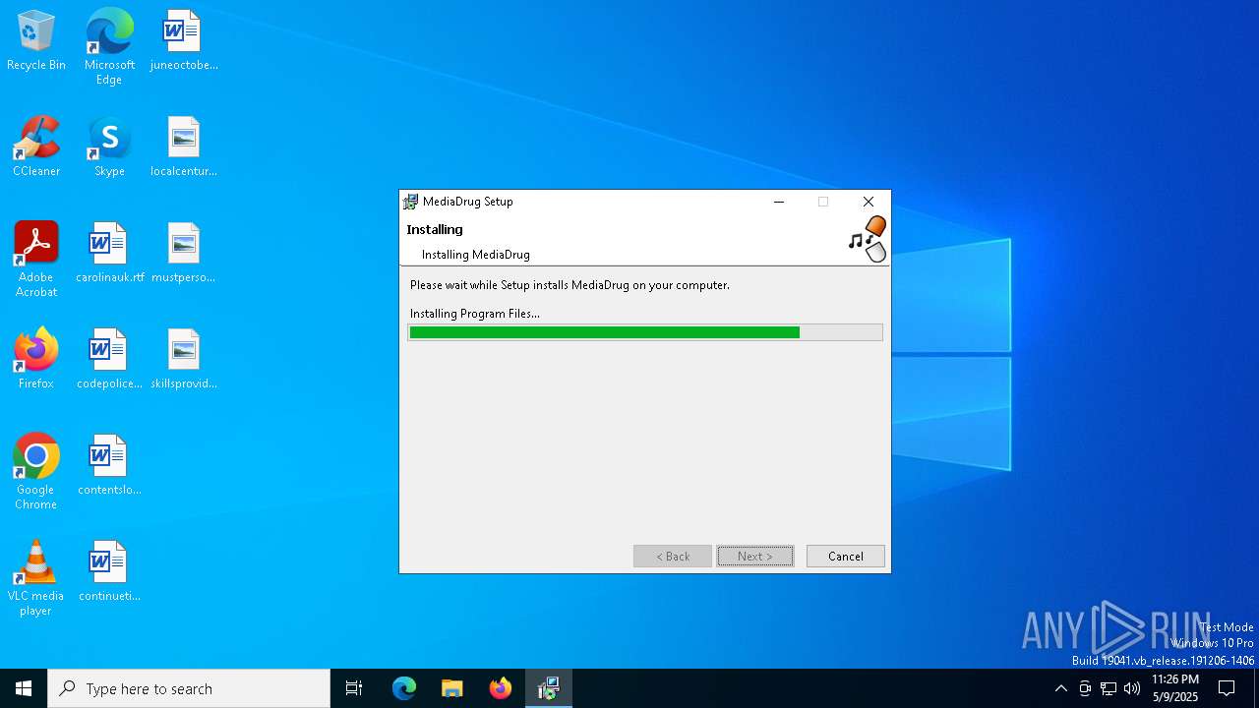1259x708 pixels.
Task: Select the skillsprovid... image file
Action: pyautogui.click(x=184, y=360)
